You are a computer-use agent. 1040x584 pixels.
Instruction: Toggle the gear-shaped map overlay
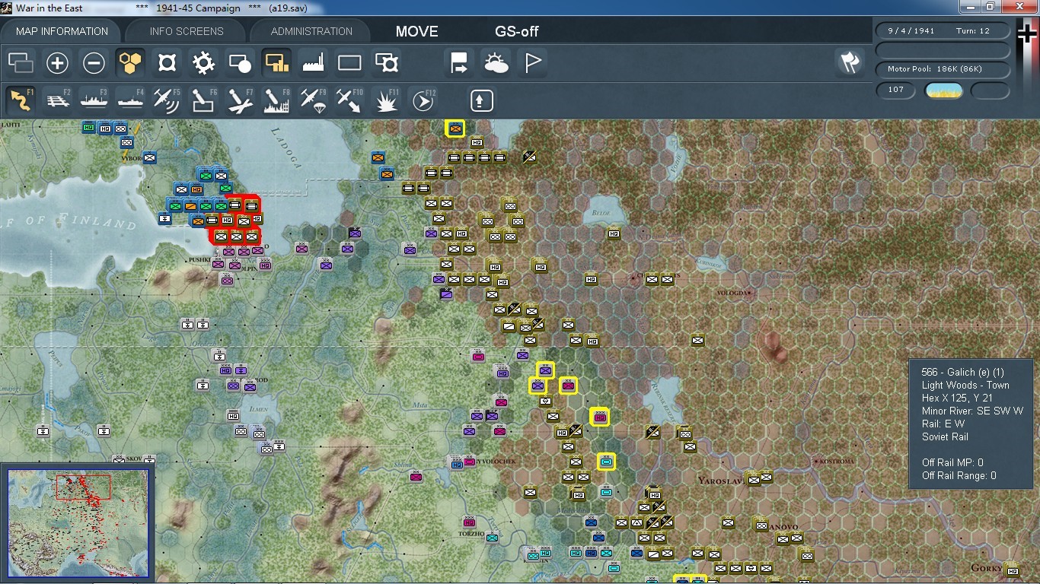pyautogui.click(x=204, y=63)
